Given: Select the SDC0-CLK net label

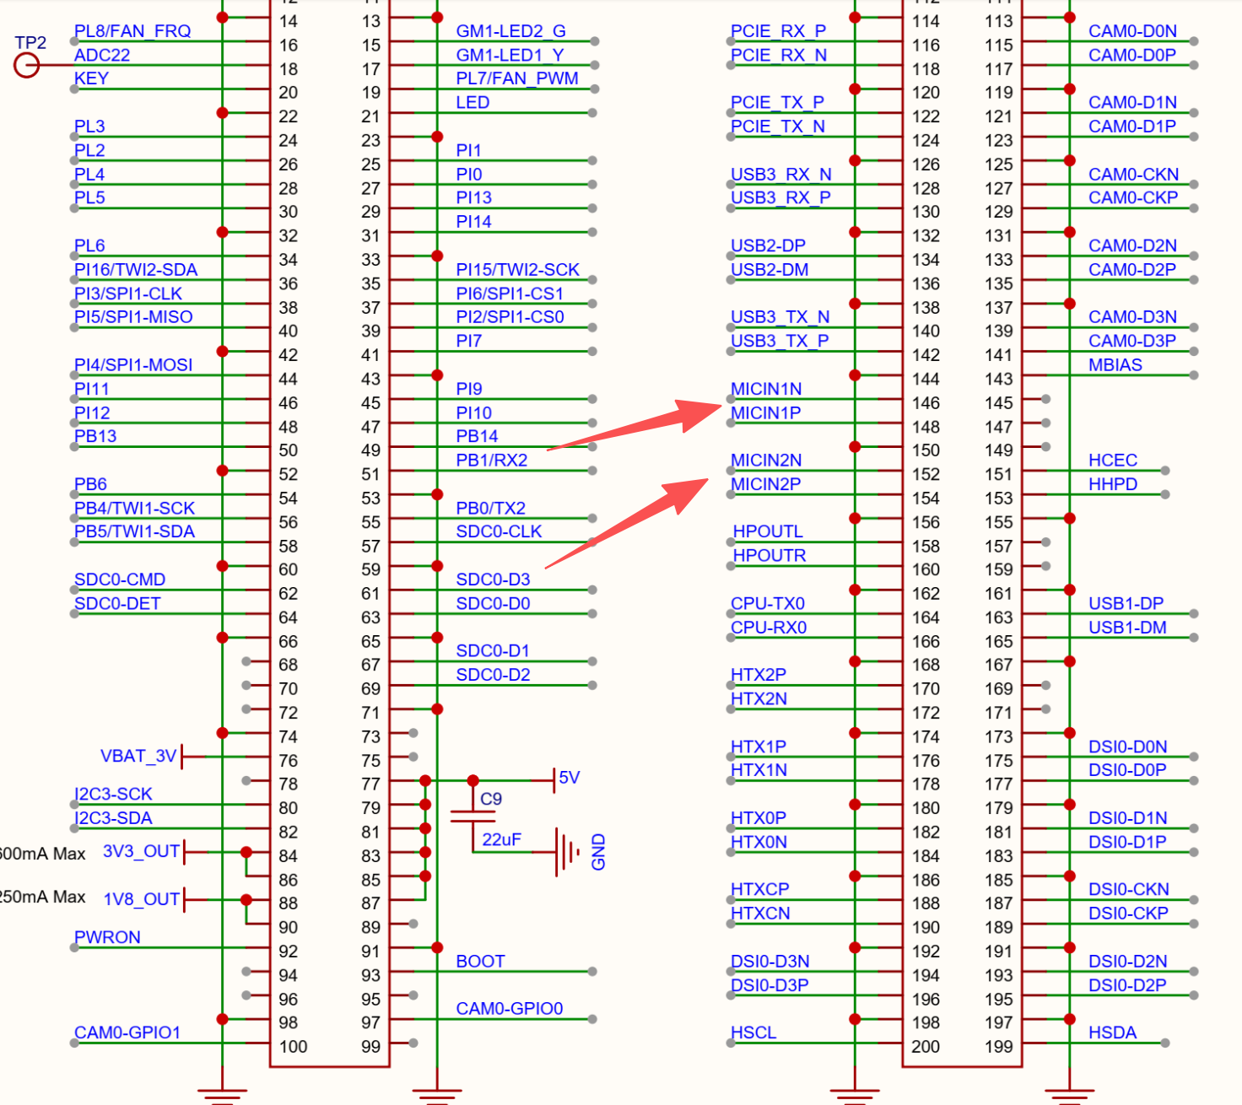Looking at the screenshot, I should pos(499,531).
